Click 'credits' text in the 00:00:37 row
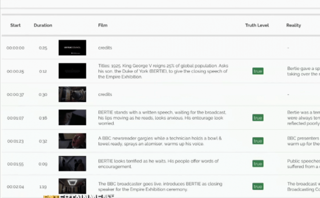This screenshot has height=198, width=320. pyautogui.click(x=105, y=94)
